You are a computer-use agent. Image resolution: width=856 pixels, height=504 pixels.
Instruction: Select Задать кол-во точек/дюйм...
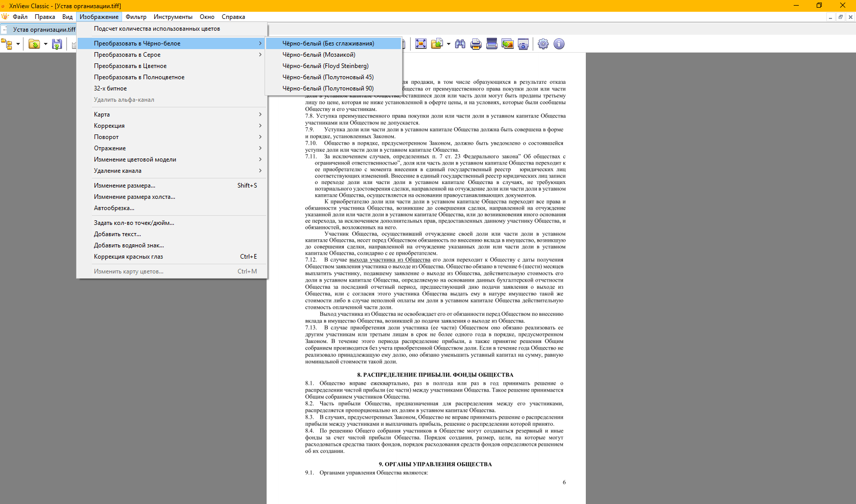point(172,223)
